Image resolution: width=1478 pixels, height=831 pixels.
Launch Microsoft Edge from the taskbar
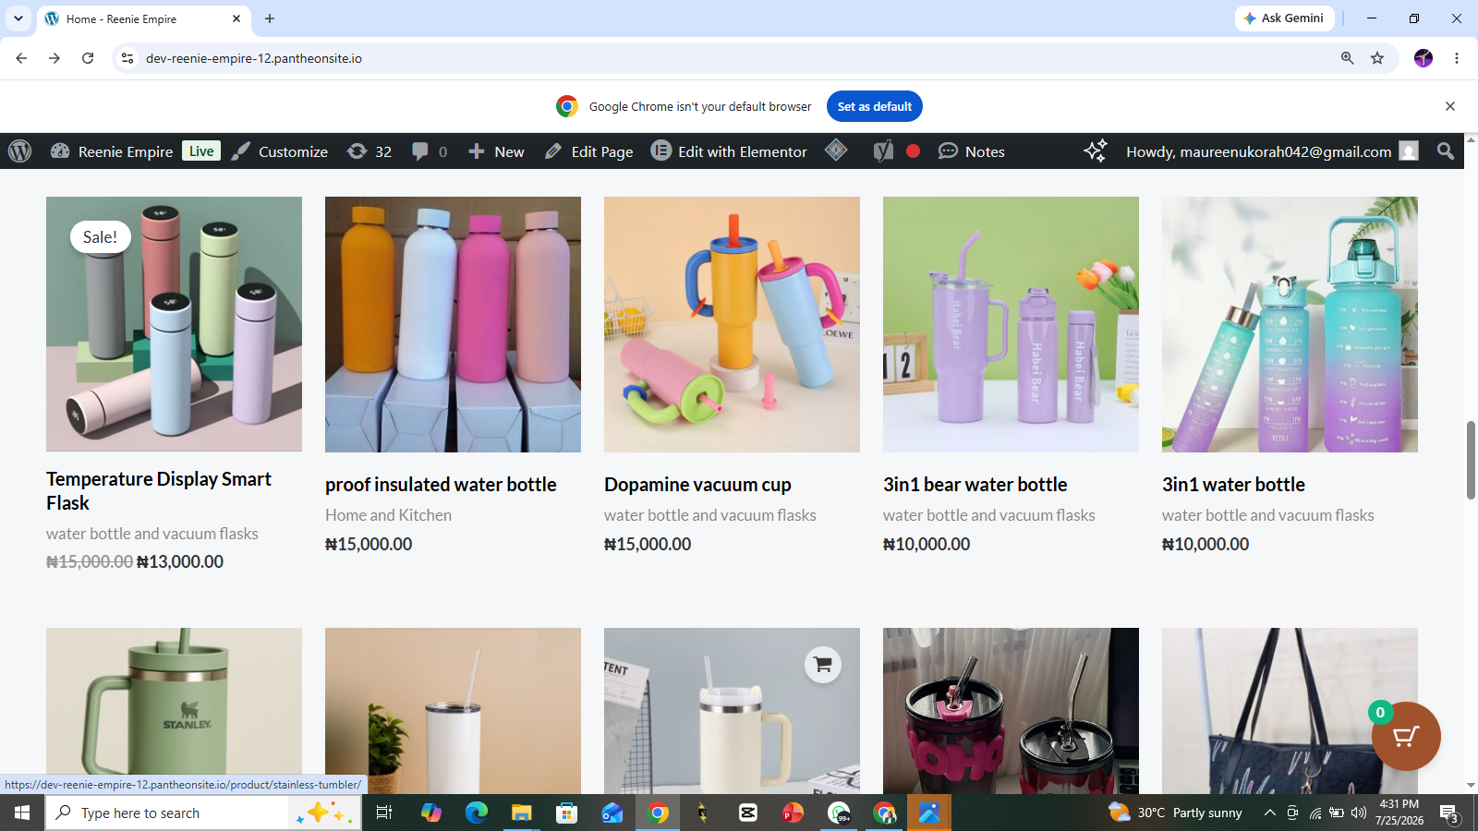tap(476, 813)
